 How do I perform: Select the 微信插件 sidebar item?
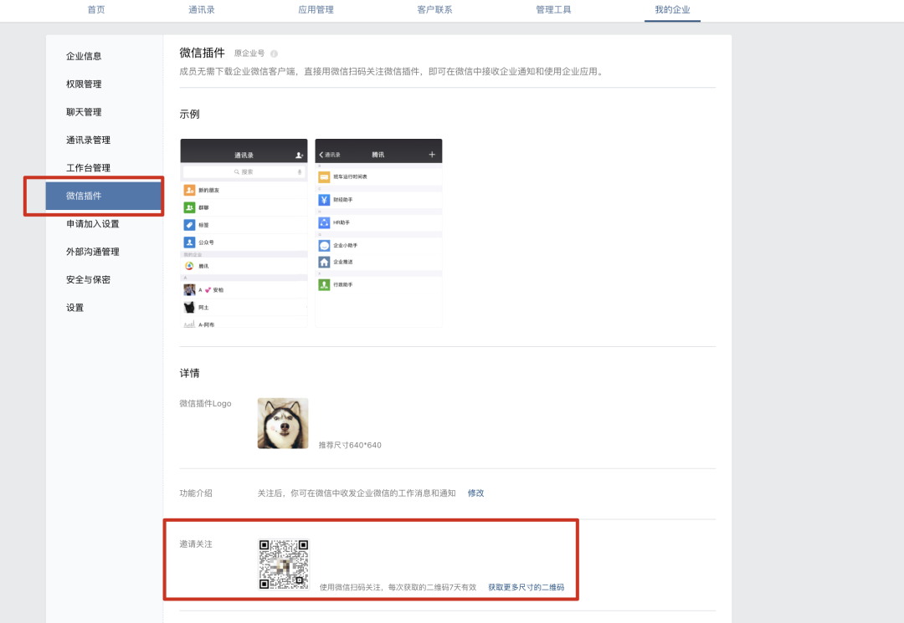coord(104,196)
